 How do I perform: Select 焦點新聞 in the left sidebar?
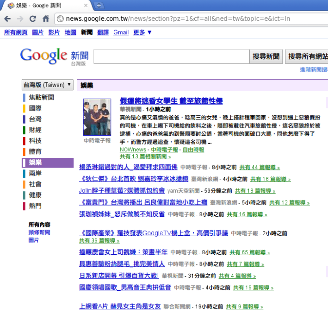pyautogui.click(x=41, y=97)
